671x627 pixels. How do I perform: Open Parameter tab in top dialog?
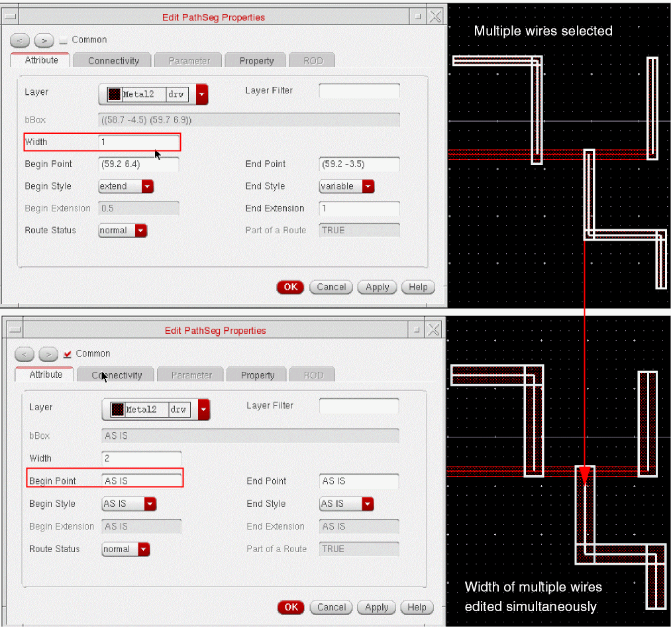189,61
